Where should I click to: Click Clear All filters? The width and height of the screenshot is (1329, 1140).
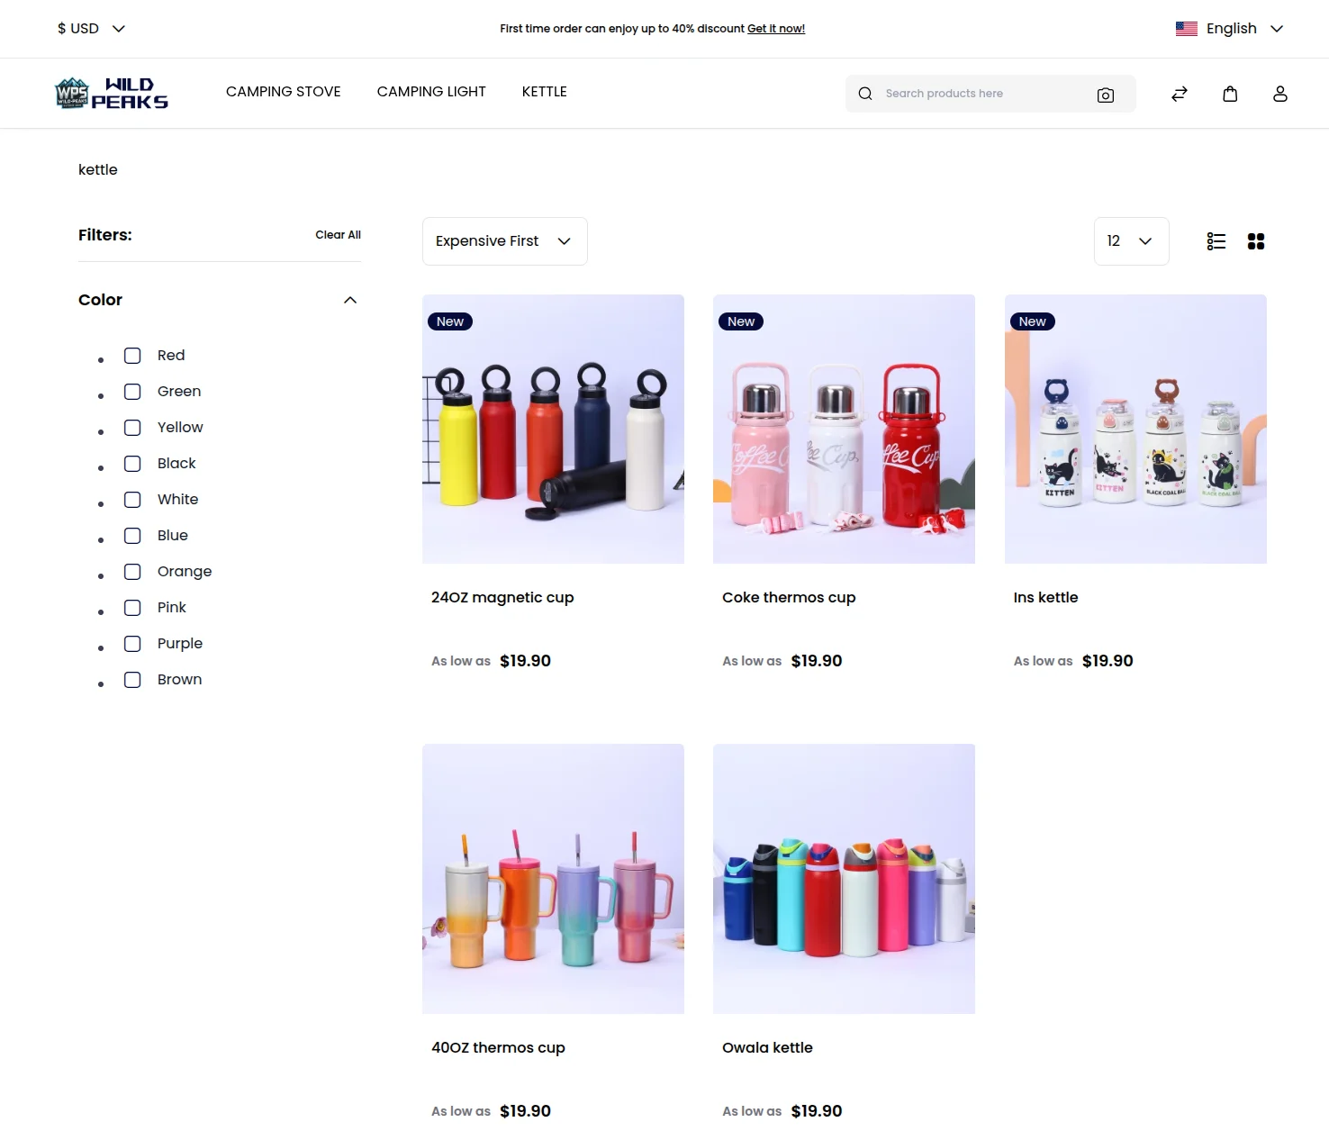338,235
